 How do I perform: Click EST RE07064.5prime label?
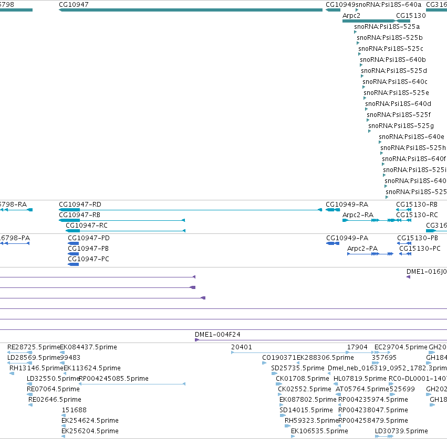[53, 389]
